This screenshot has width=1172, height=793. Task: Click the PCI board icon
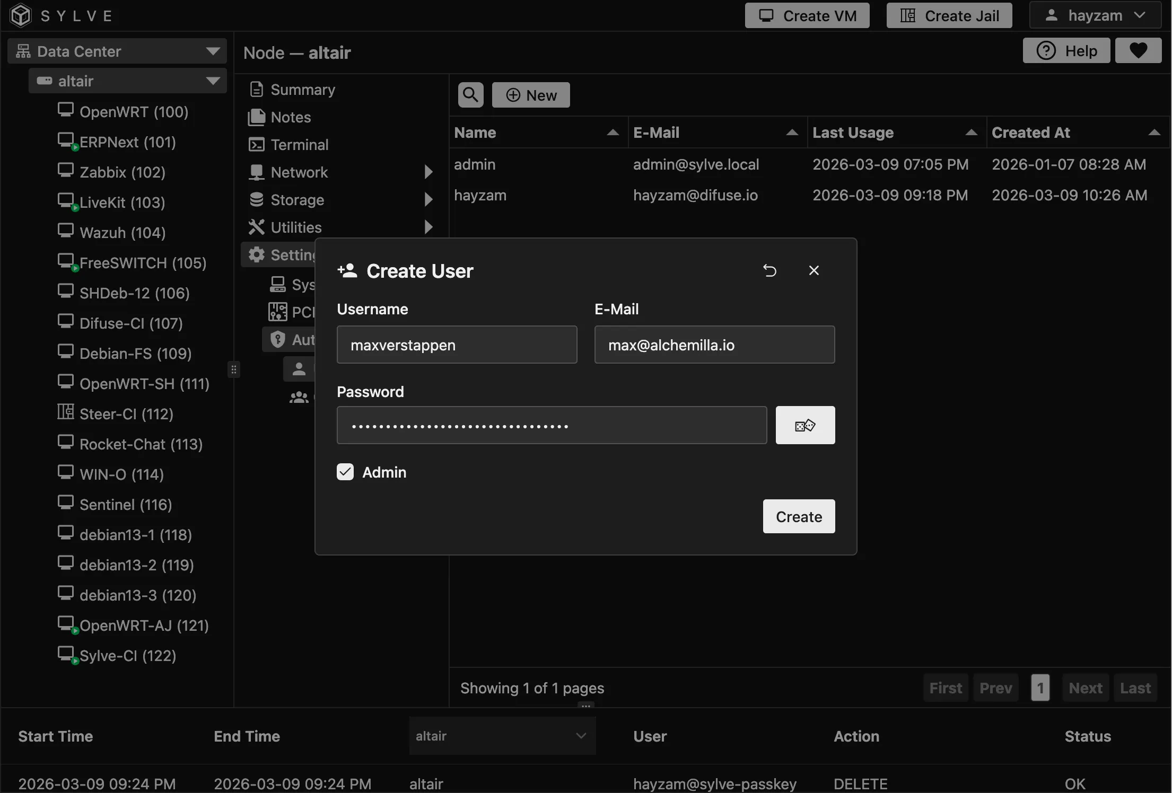pyautogui.click(x=277, y=312)
